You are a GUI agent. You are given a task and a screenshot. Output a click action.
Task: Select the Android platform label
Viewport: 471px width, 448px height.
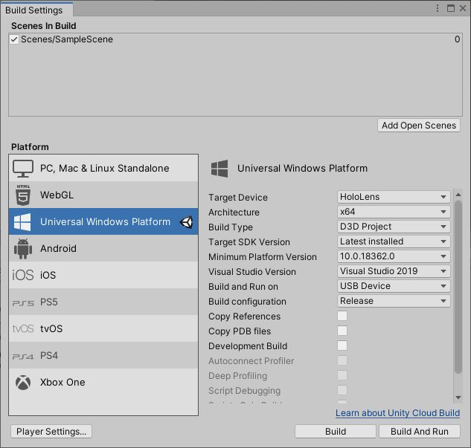click(x=58, y=249)
